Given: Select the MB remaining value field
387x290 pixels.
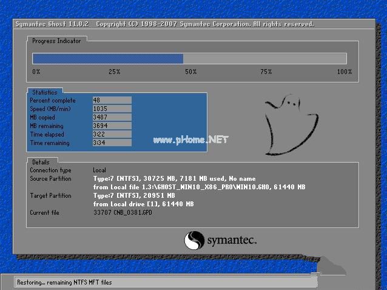Looking at the screenshot, I should [x=112, y=126].
